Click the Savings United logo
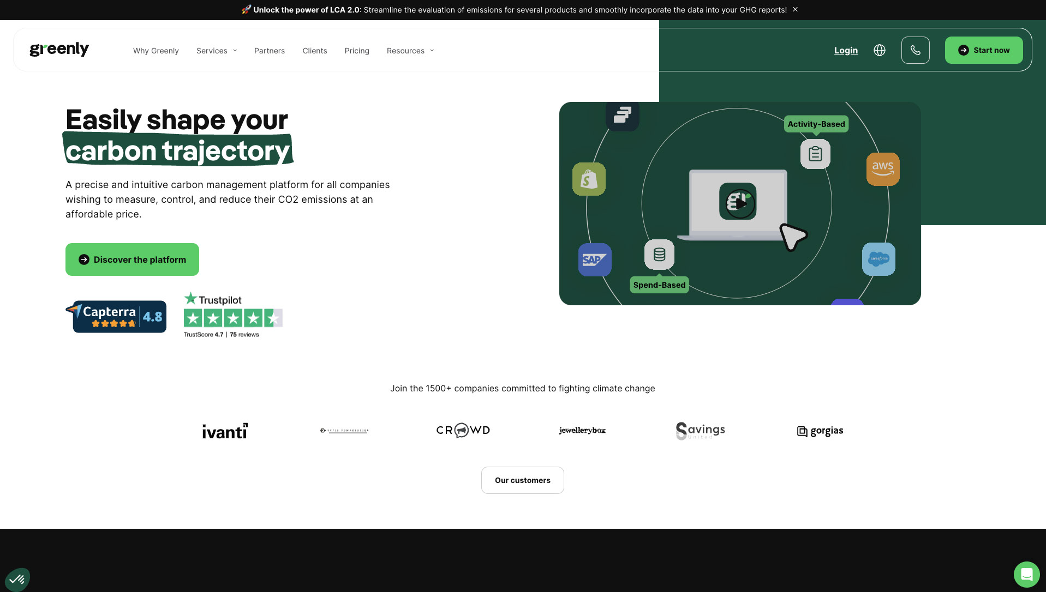This screenshot has width=1046, height=592. click(x=701, y=431)
